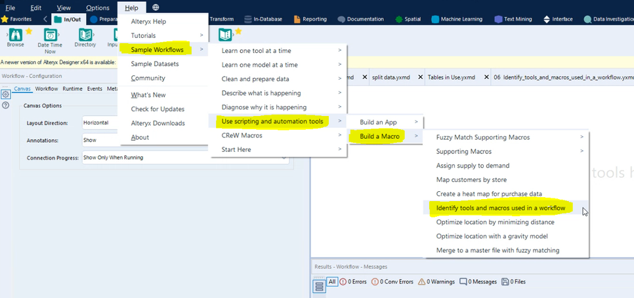The image size is (634, 298).
Task: Open the Layout Direction dropdown
Action: point(101,122)
